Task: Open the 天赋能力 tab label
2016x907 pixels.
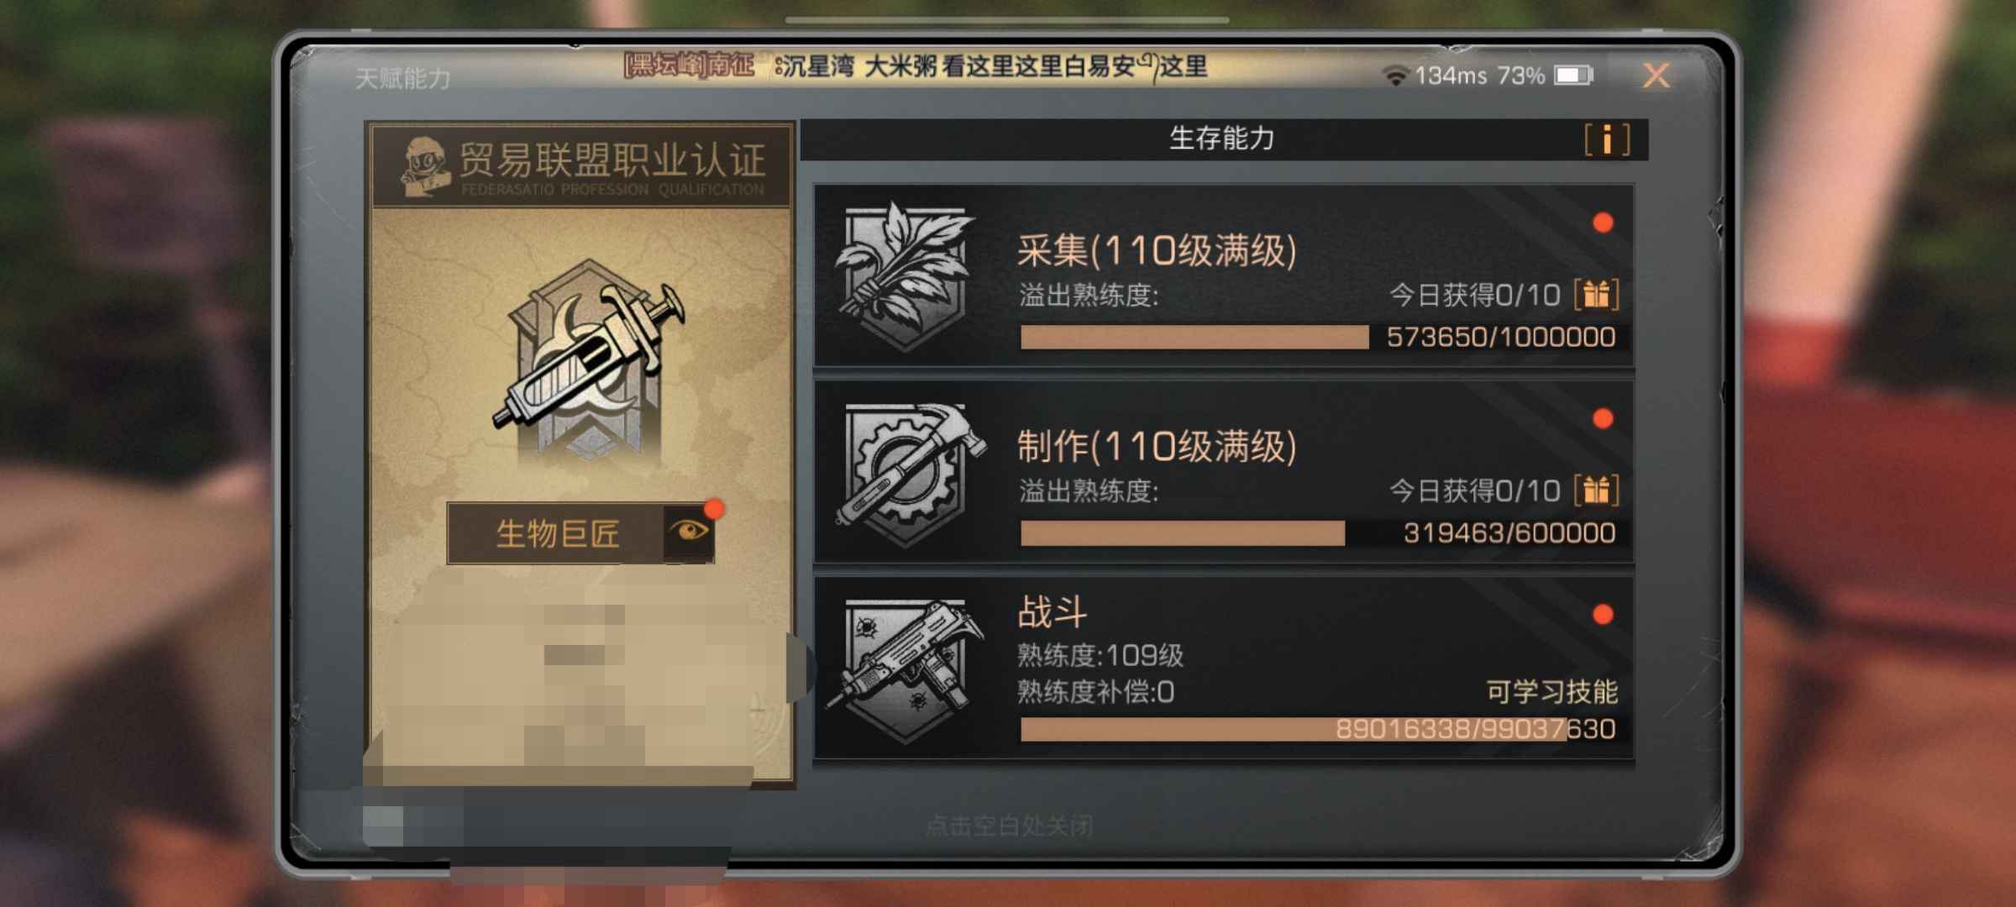Action: click(x=403, y=79)
